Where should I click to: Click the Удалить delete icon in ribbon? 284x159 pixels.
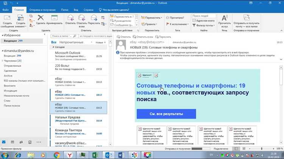(41, 18)
